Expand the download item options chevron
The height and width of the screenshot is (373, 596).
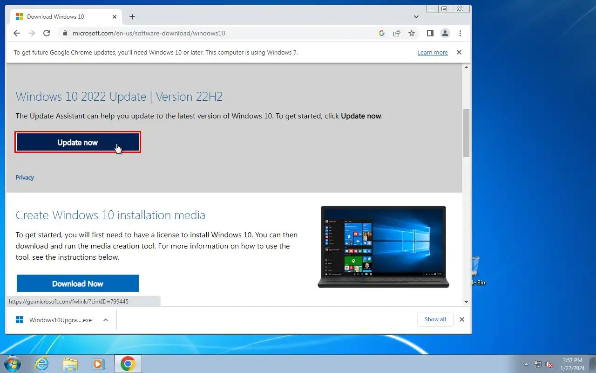point(106,320)
